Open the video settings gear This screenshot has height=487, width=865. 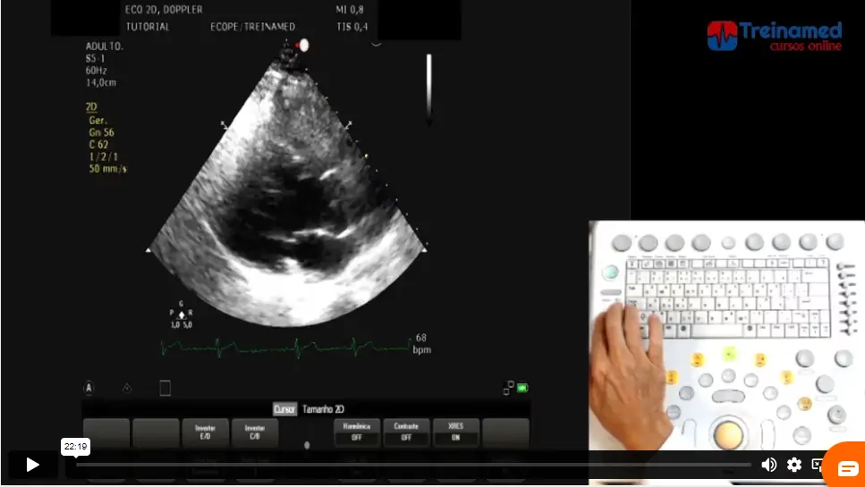[x=794, y=465]
